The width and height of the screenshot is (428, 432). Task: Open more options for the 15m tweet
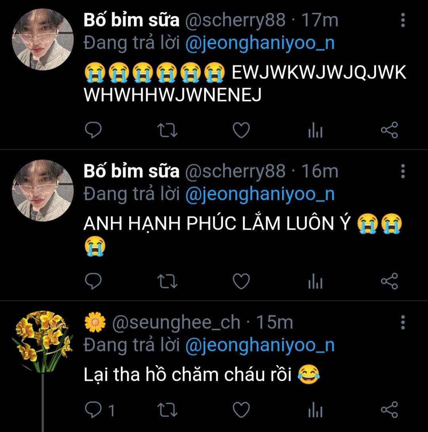point(403,323)
